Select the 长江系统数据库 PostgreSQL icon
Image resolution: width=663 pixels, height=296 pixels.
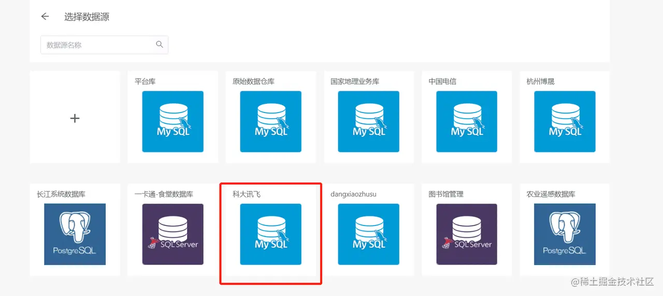tap(75, 234)
